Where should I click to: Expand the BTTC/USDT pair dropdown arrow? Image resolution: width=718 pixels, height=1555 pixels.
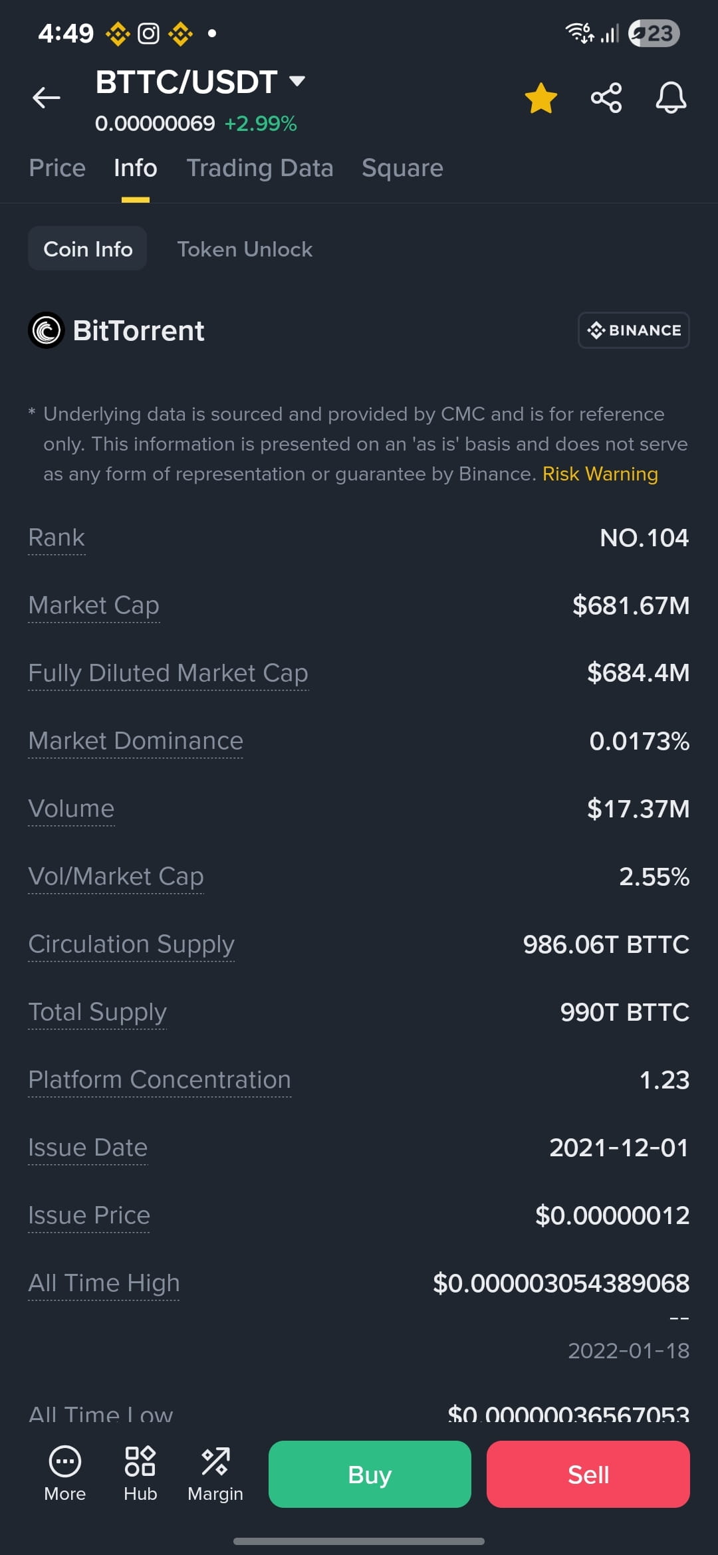[x=297, y=81]
